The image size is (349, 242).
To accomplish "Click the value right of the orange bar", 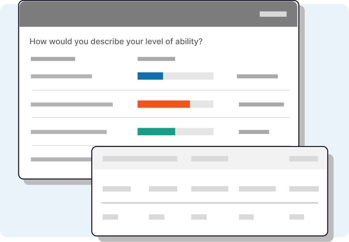I will pos(261,104).
